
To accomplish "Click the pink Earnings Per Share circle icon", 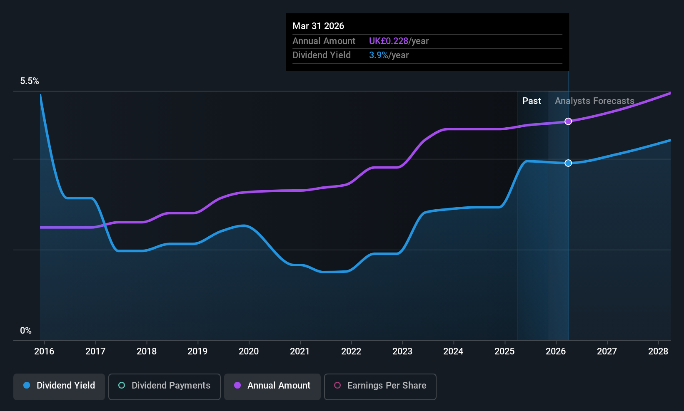I will click(338, 385).
